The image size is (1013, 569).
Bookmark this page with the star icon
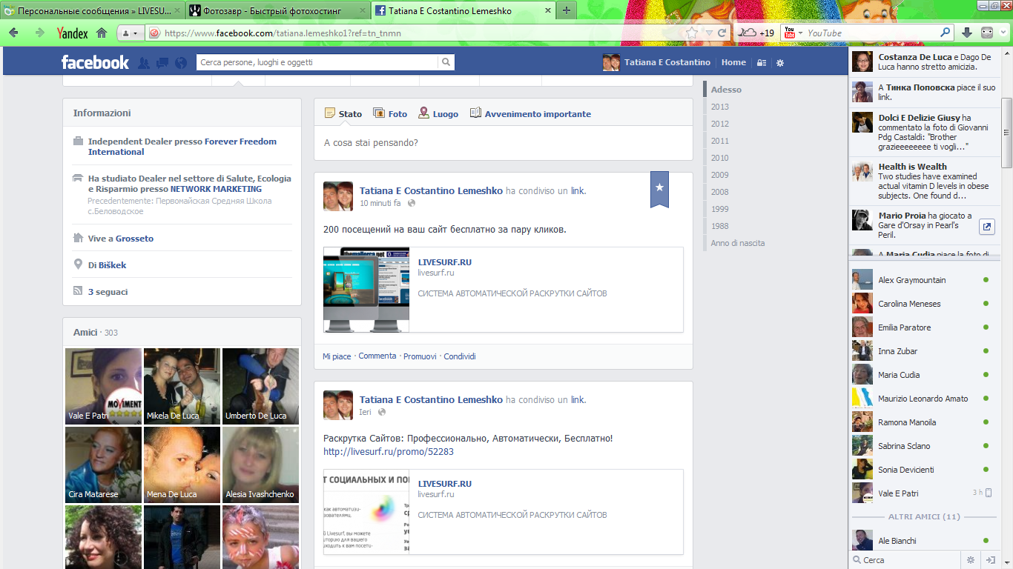click(x=692, y=33)
